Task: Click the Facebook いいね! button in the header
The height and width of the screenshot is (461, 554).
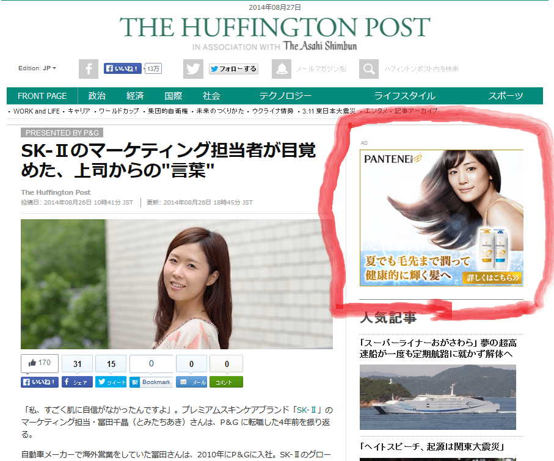Action: click(x=123, y=68)
